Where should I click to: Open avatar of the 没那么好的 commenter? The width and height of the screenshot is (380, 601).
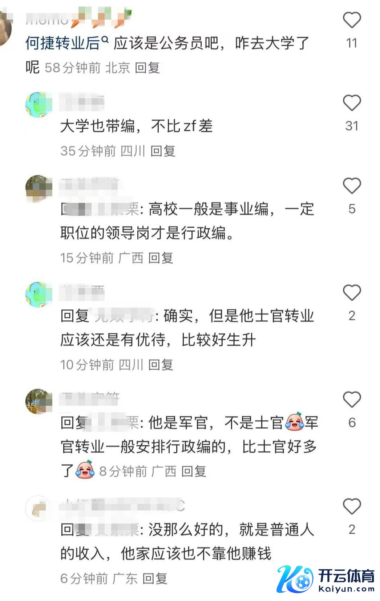39,508
